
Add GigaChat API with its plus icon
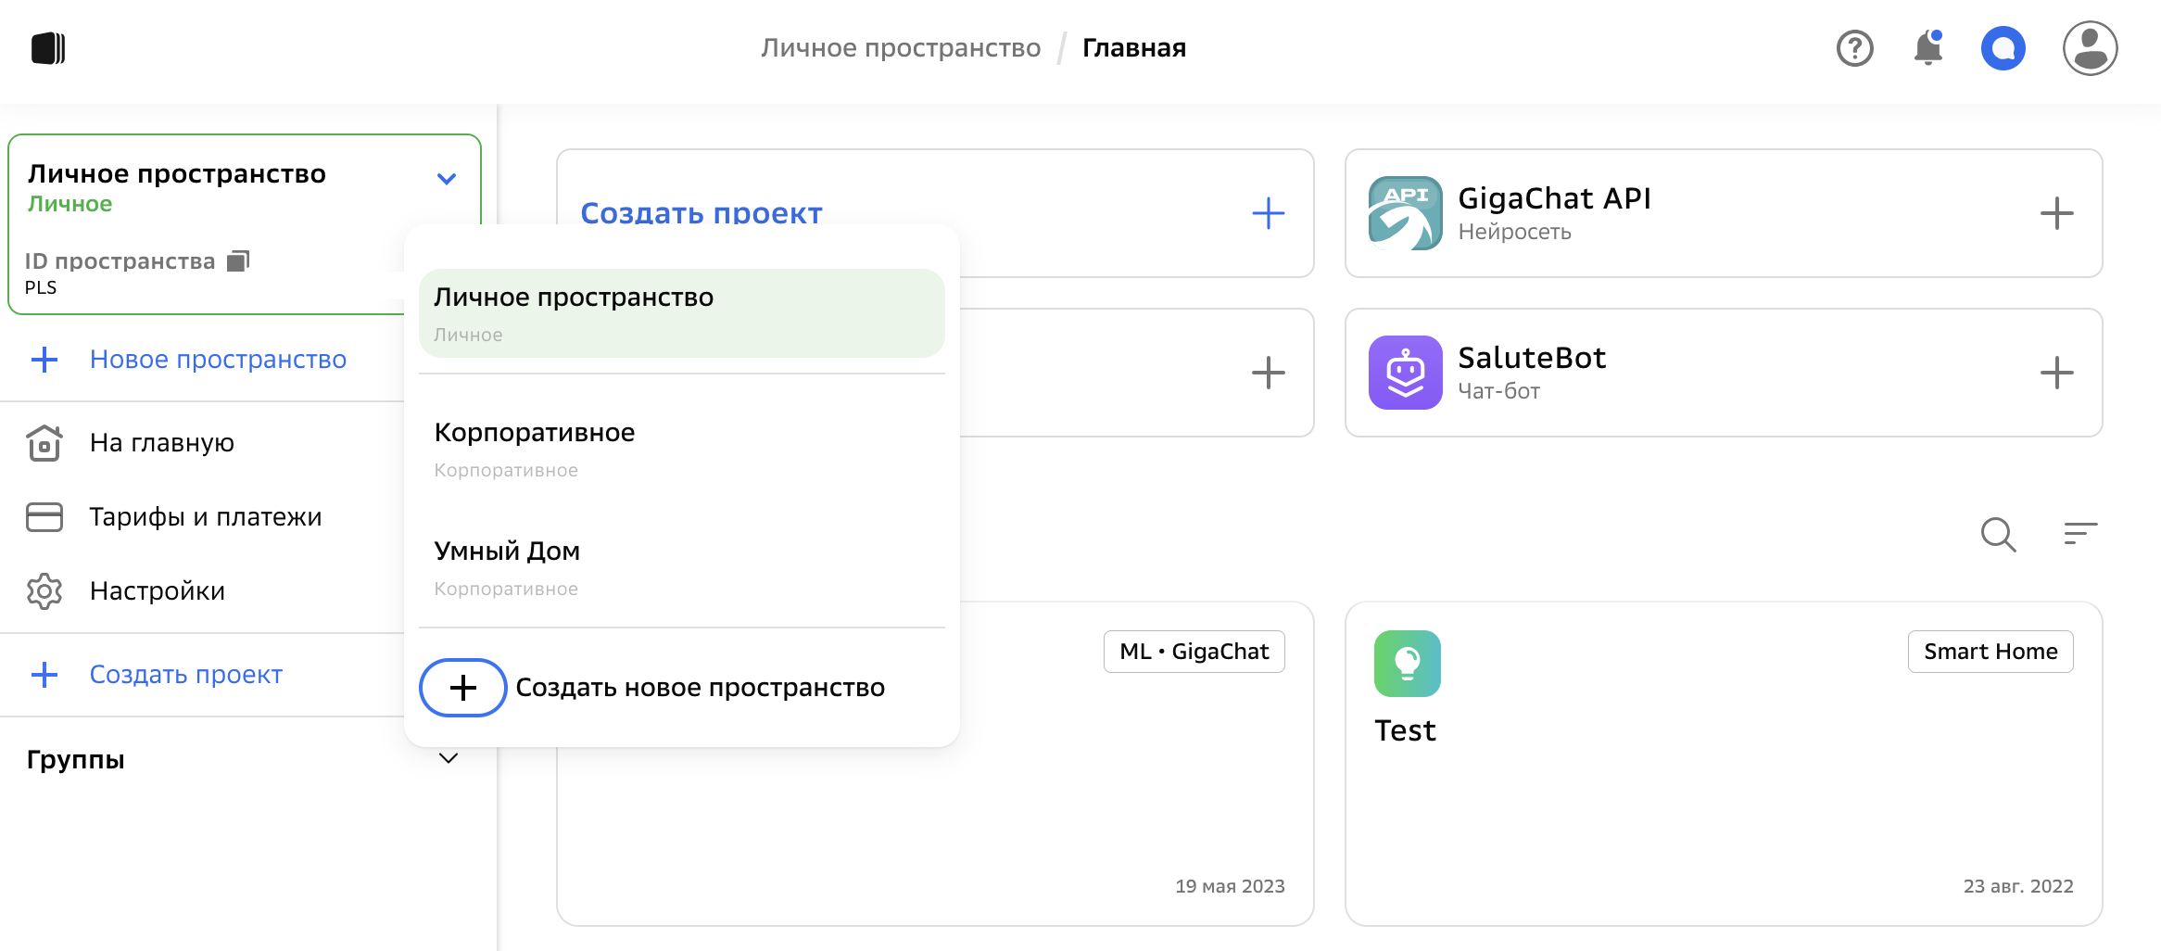[2056, 213]
